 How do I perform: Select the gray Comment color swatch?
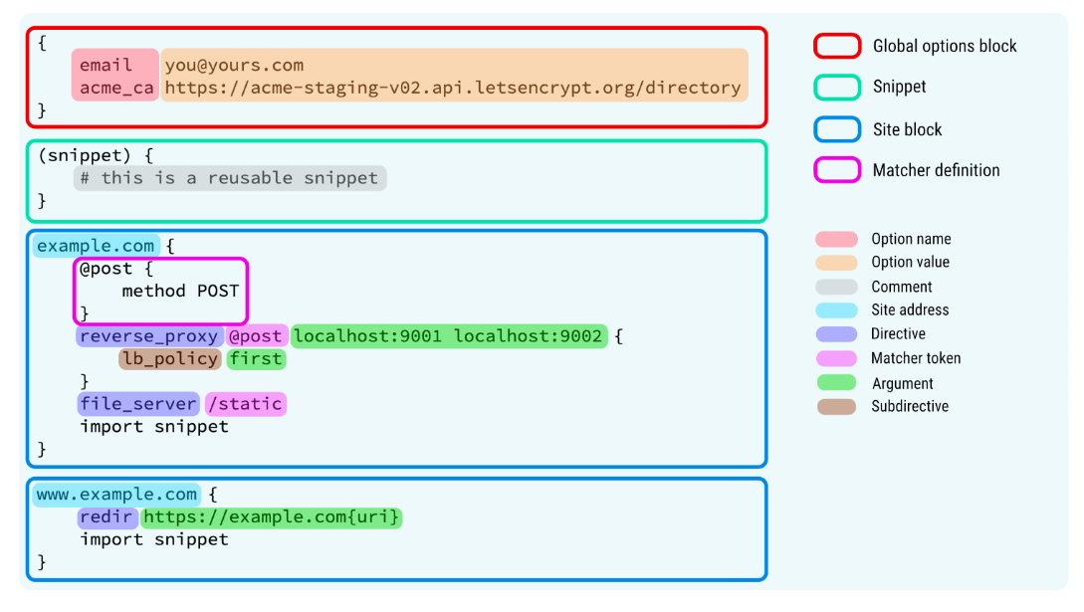click(x=836, y=287)
